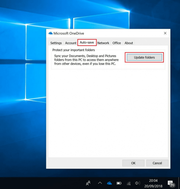This screenshot has width=180, height=189.
Task: Confirm with the OK button
Action: 133,163
